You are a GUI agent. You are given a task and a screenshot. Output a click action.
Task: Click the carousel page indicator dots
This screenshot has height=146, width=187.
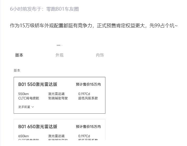(x=60, y=45)
